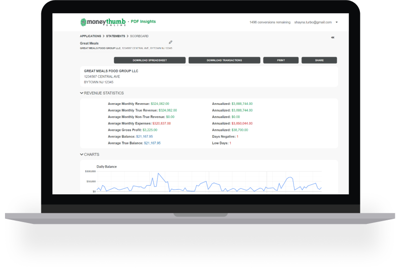Click the double-arrow collapse panel icon
This screenshot has height=272, width=399.
(x=333, y=38)
